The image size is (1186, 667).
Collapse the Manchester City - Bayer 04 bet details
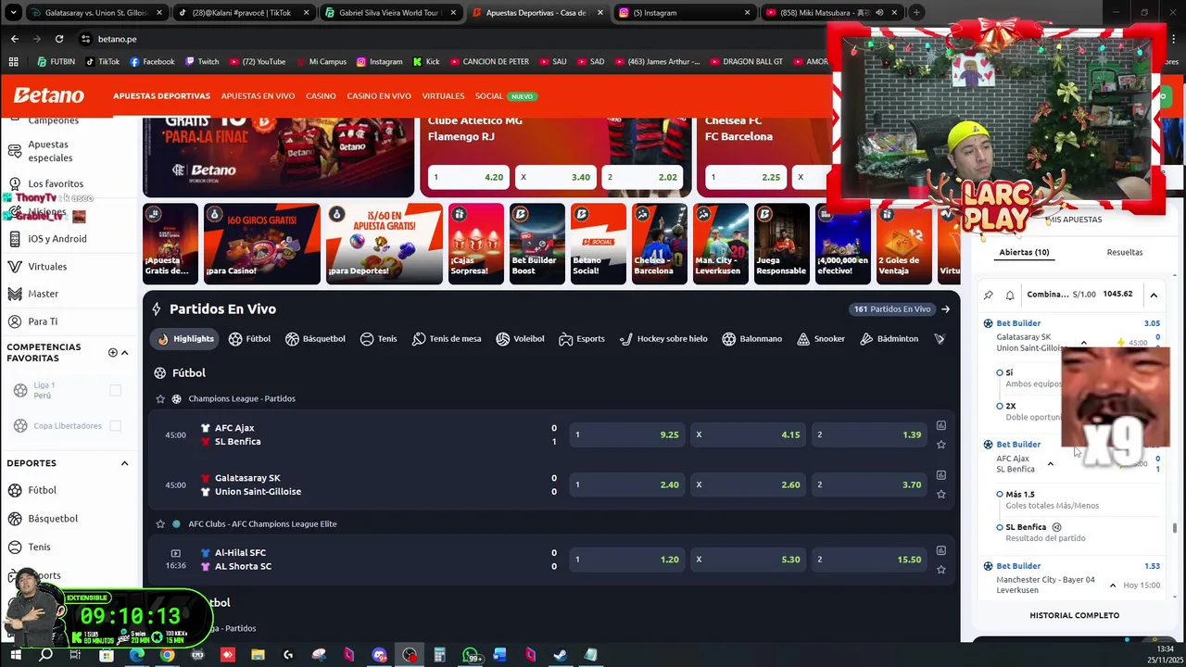[1114, 585]
